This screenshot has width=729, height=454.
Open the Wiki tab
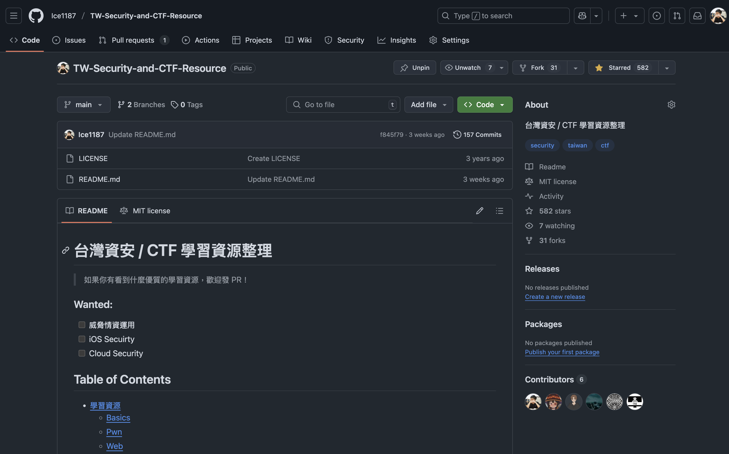(x=298, y=40)
